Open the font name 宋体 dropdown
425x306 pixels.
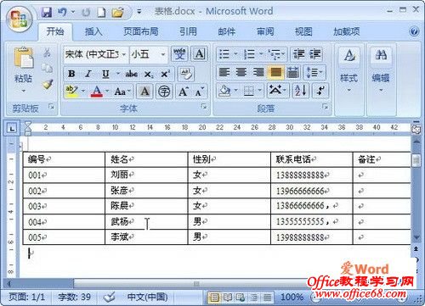coord(124,54)
